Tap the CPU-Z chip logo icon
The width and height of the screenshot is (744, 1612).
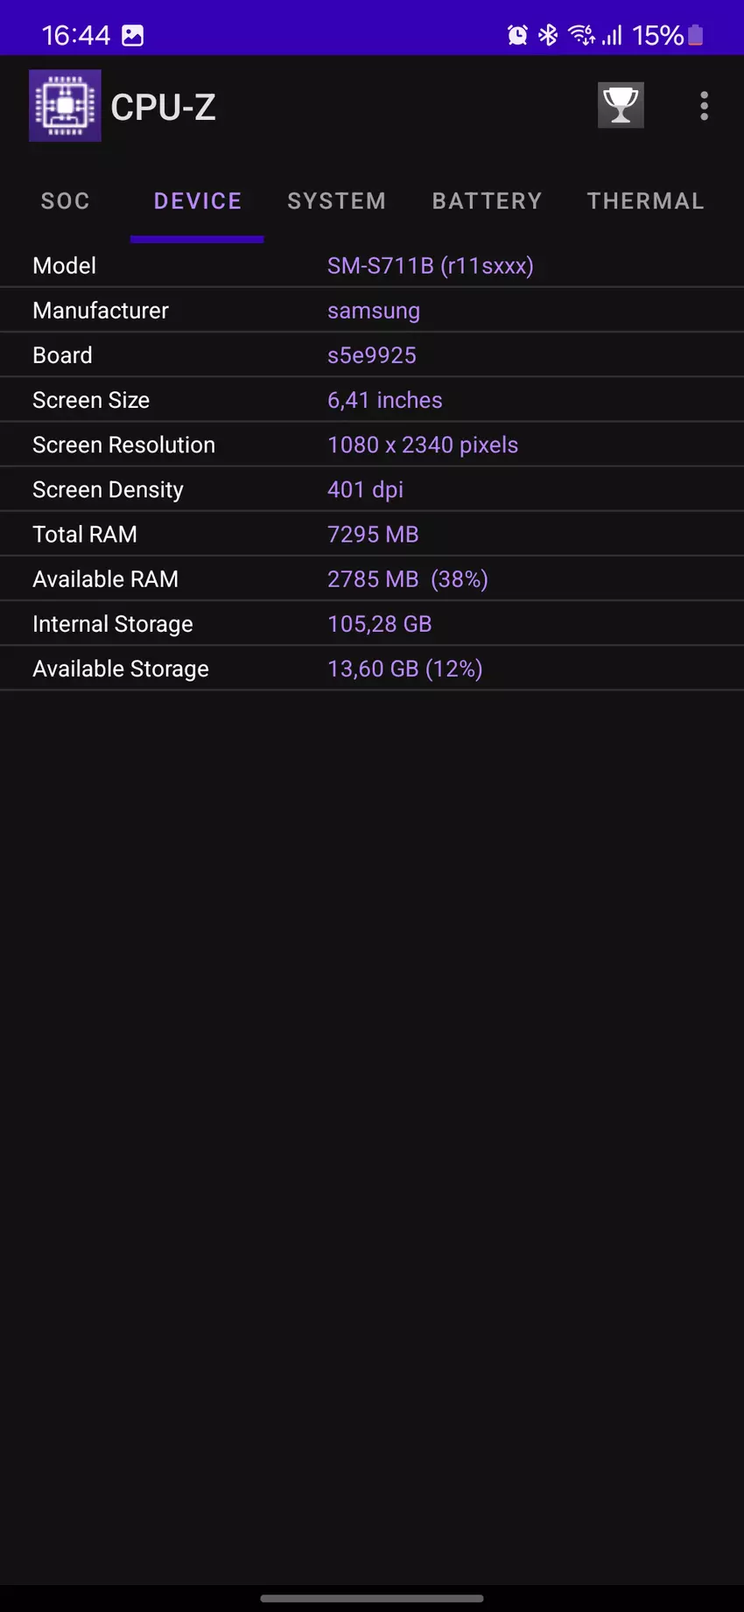coord(65,106)
